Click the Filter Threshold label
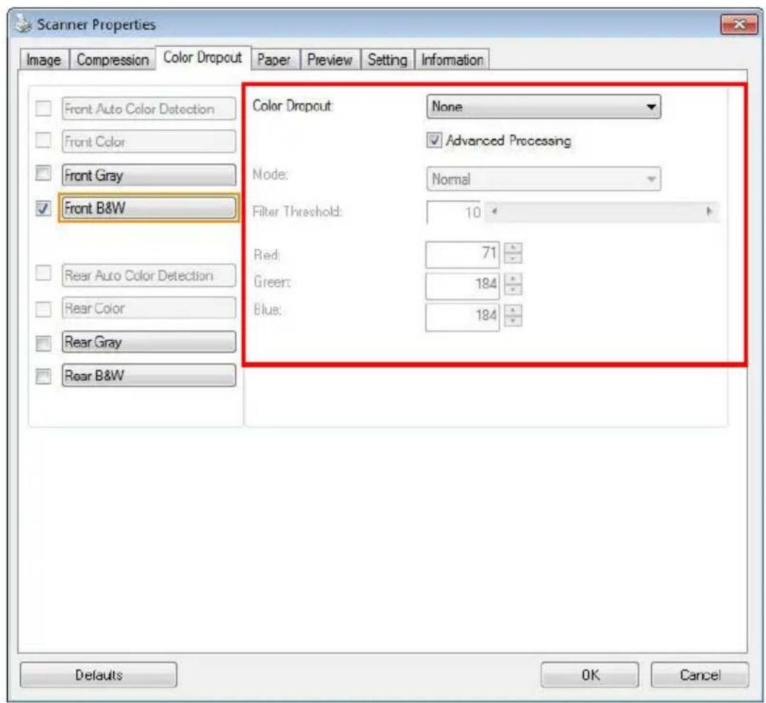Screen dimensions: 766x703 [x=297, y=212]
